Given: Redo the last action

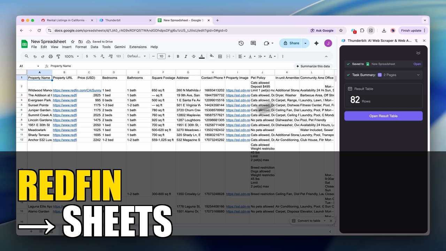Looking at the screenshot, I should 43,56.
